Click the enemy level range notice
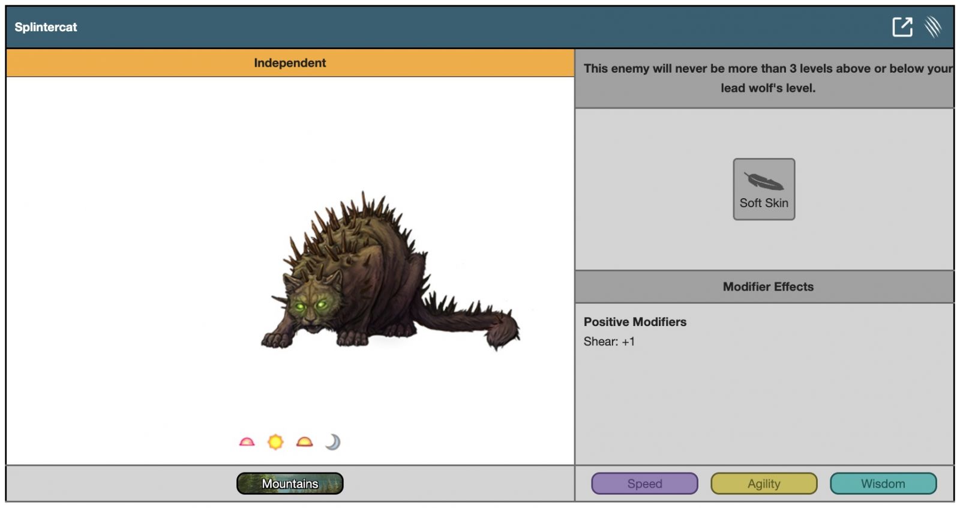The width and height of the screenshot is (960, 508). point(767,78)
